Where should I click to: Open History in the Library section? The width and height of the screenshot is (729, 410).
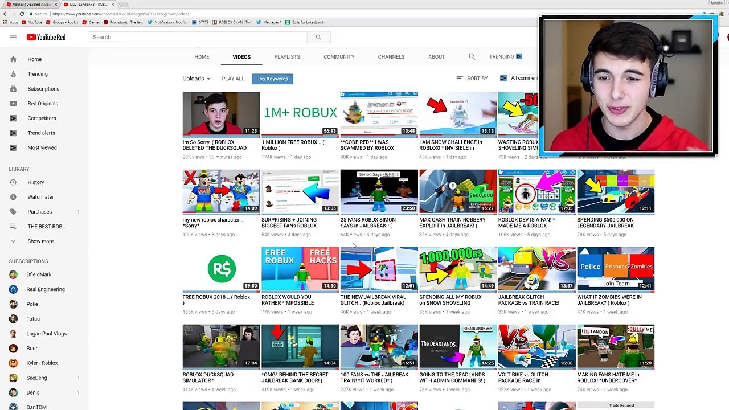[x=35, y=182]
